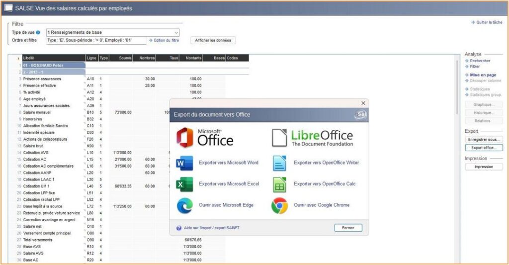Click the help icon beside Aide sur l'import
Viewport: 509px width, 265px height.
click(178, 228)
